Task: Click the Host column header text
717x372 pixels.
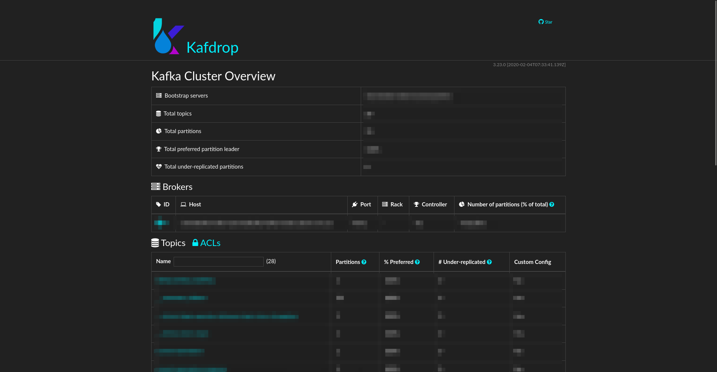Action: (195, 205)
